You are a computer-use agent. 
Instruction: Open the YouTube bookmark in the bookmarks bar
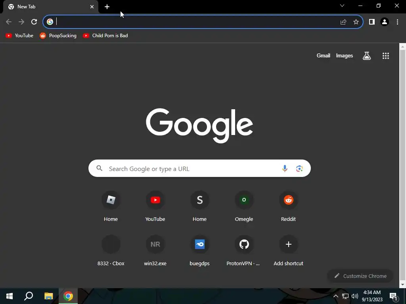[19, 36]
